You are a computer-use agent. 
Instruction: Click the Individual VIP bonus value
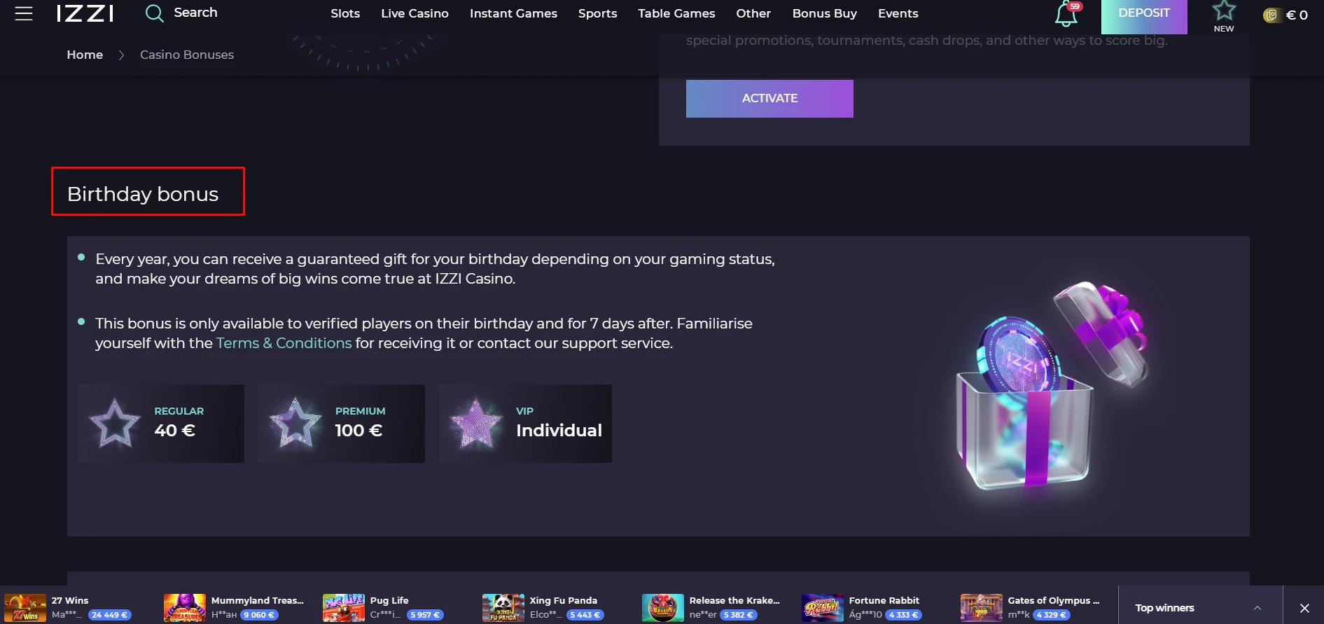click(559, 431)
